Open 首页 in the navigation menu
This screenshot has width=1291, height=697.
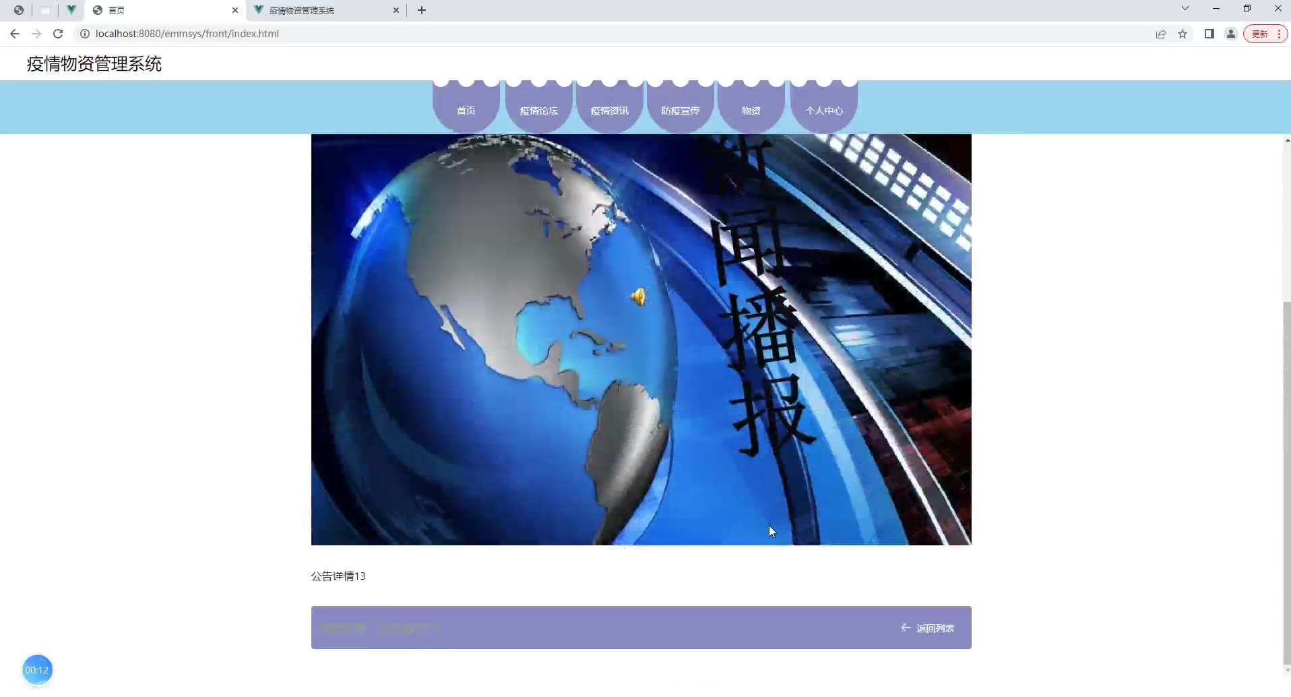[x=466, y=107]
